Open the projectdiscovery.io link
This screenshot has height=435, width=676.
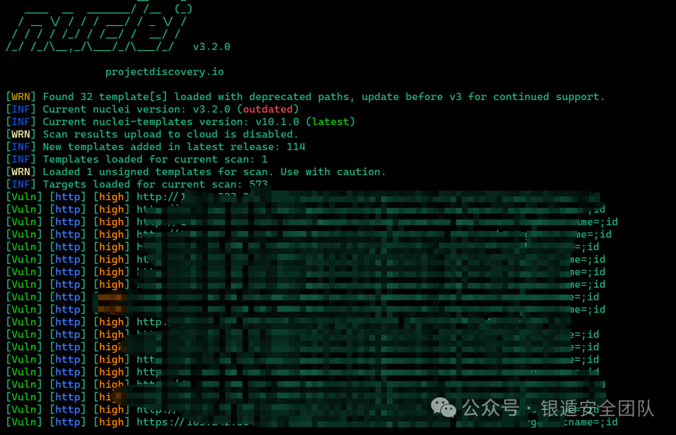click(165, 71)
